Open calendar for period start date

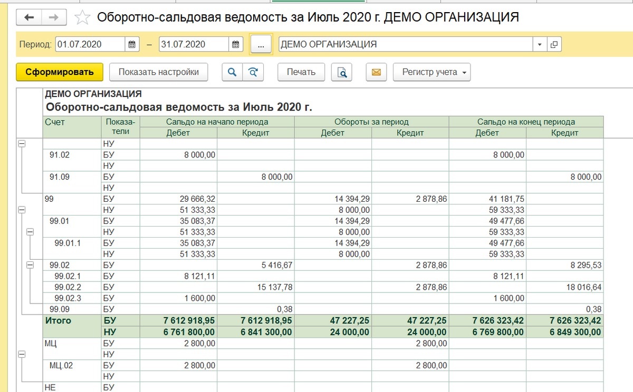tap(131, 45)
